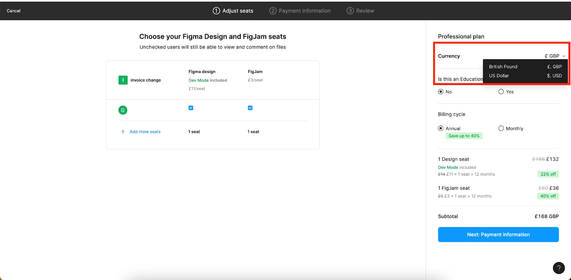
Task: Choose British Pound from the currency list
Action: pos(525,66)
